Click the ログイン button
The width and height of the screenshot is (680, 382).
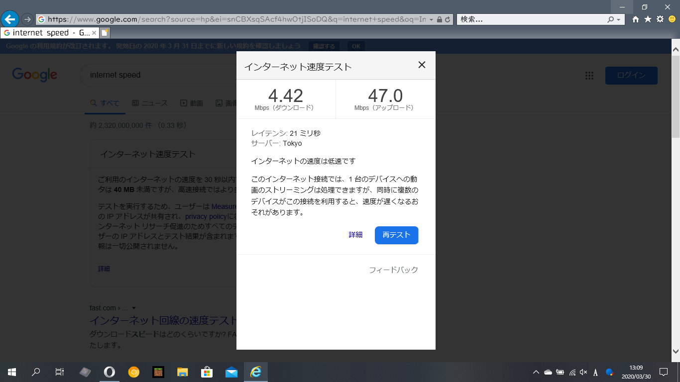coord(631,76)
